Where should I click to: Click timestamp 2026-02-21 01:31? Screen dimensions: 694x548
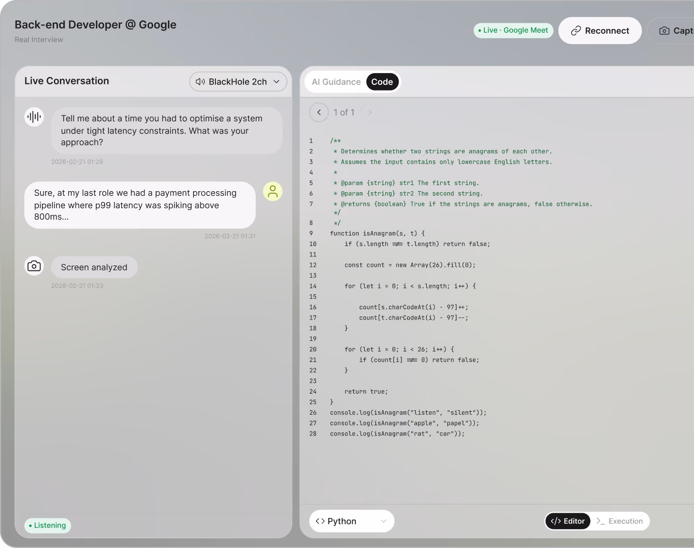(230, 236)
